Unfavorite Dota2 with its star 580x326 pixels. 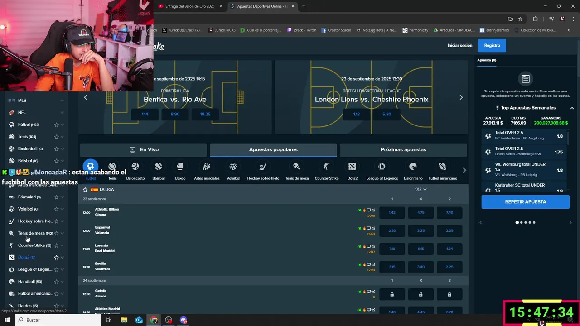(56, 257)
